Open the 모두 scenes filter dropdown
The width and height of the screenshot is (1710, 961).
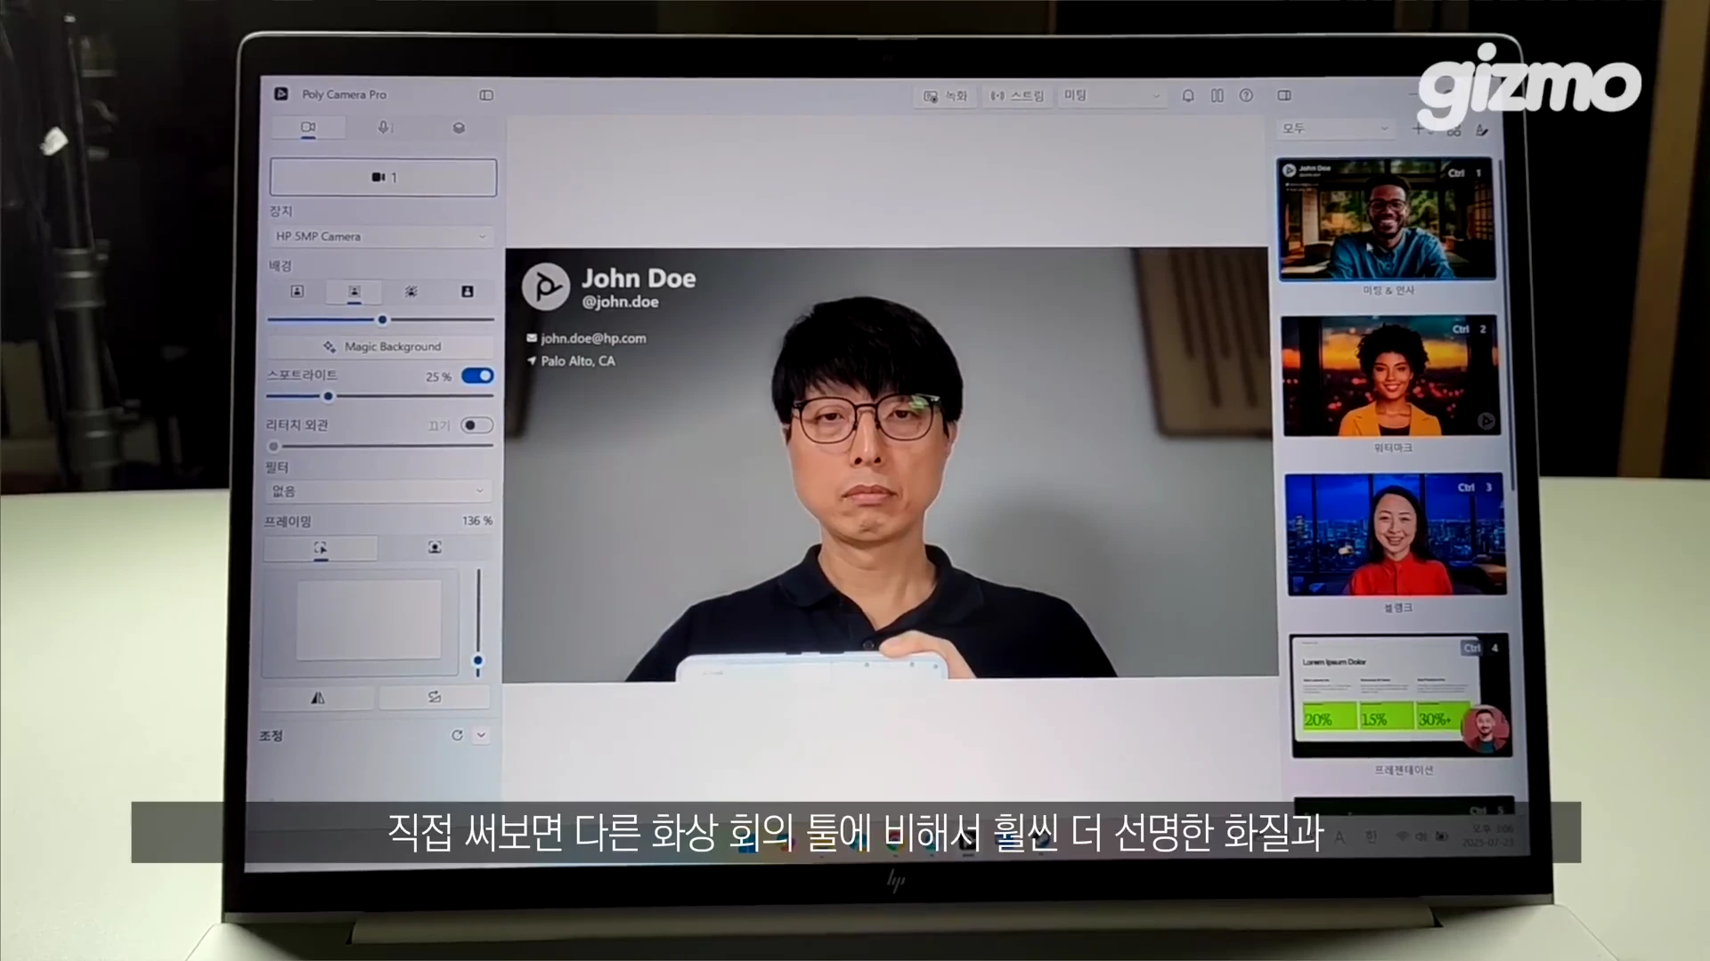pos(1334,129)
